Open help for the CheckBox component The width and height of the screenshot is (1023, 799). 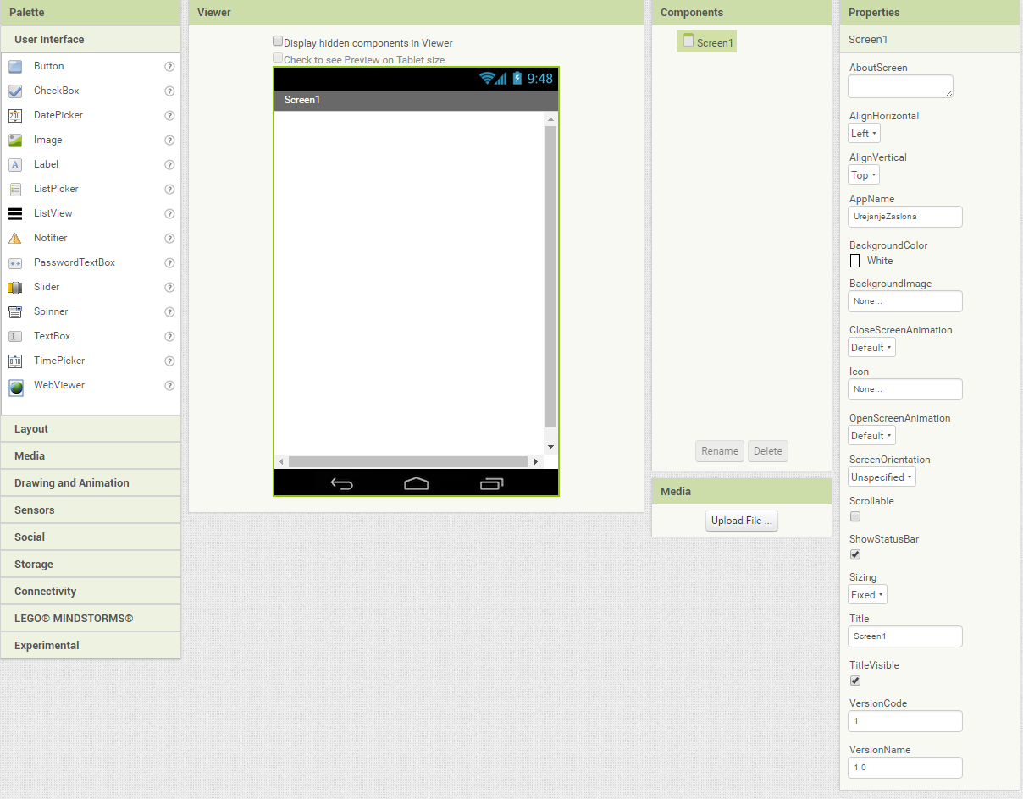169,91
